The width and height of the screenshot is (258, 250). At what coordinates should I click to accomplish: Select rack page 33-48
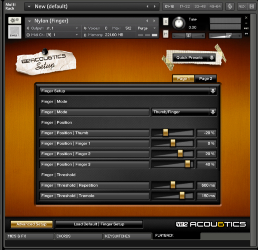[200, 6]
